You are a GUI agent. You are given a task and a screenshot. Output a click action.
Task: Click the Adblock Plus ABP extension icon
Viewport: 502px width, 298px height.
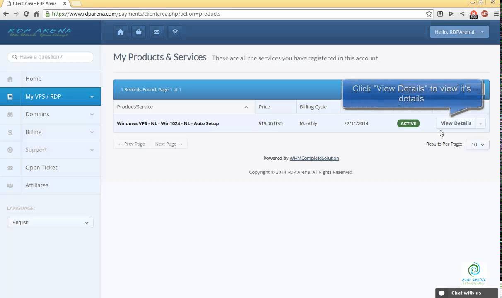[485, 14]
